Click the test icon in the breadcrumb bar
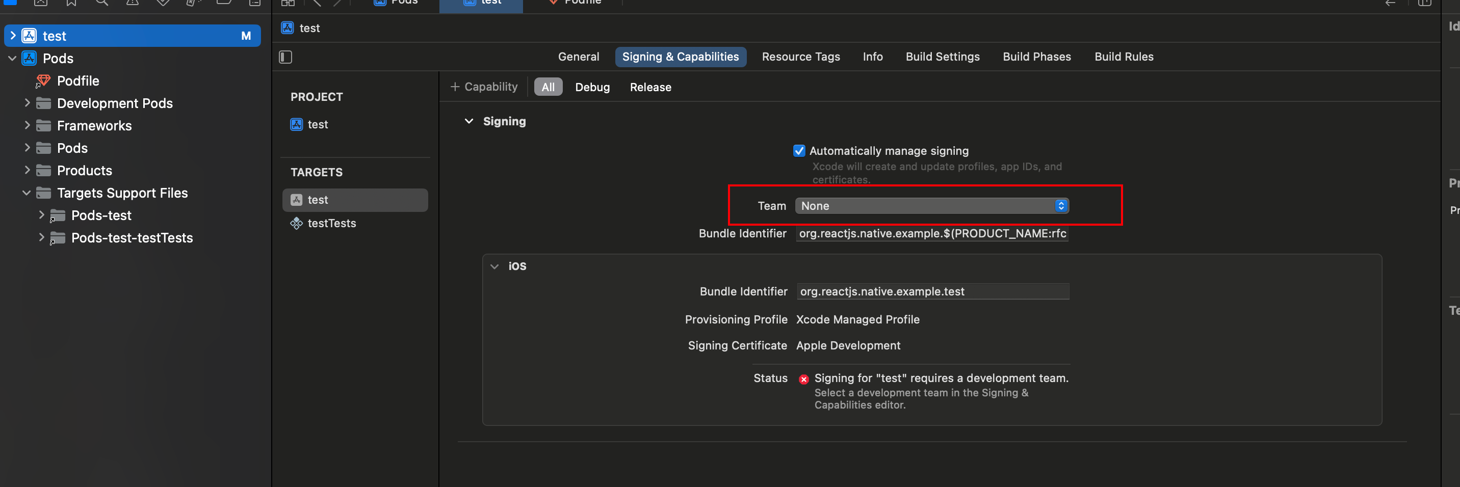This screenshot has height=487, width=1460. coord(288,28)
